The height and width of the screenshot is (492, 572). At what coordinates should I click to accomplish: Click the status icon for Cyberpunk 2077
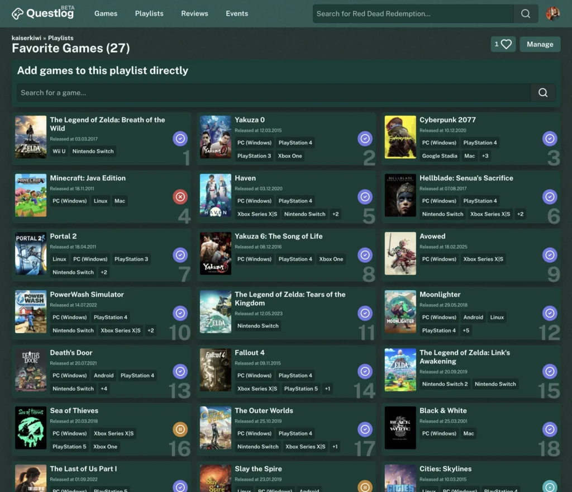coord(550,138)
